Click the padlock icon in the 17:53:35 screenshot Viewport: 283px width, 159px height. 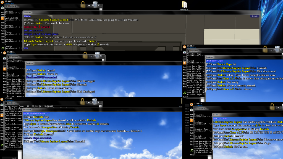point(265,49)
